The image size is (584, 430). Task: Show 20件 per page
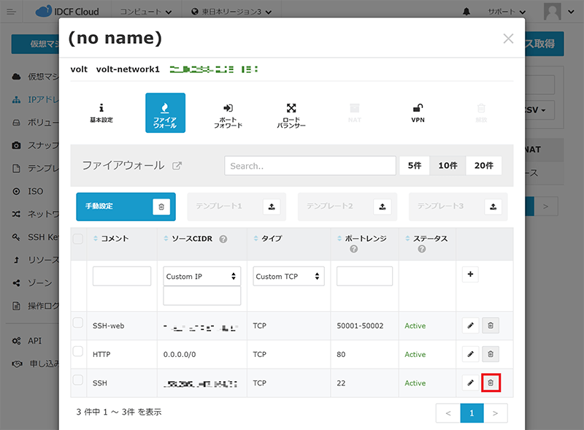point(483,166)
